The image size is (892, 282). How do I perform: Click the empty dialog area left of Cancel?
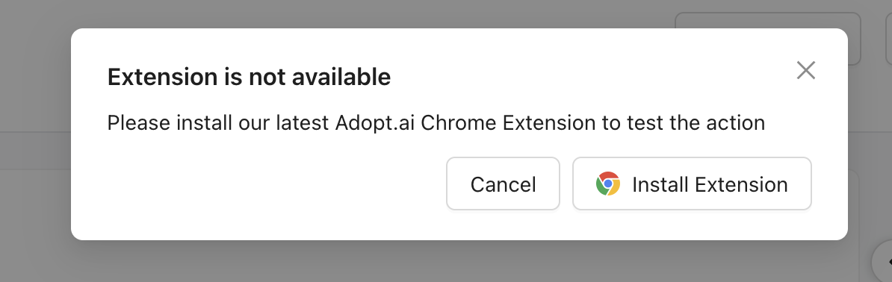273,184
